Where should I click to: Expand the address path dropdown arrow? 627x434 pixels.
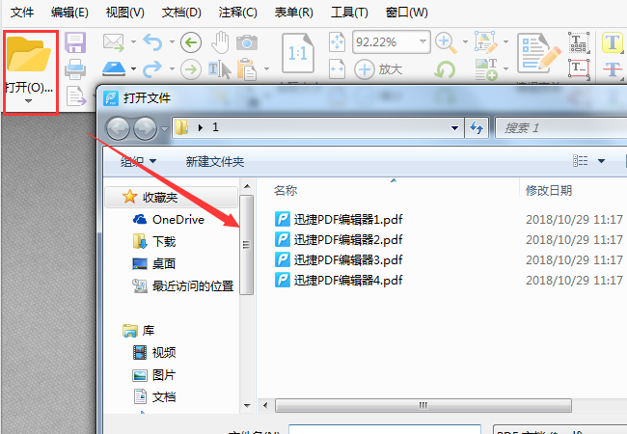454,128
